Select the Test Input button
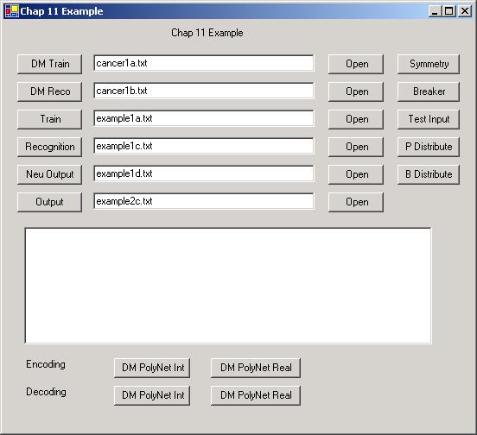The image size is (477, 435). click(x=429, y=119)
